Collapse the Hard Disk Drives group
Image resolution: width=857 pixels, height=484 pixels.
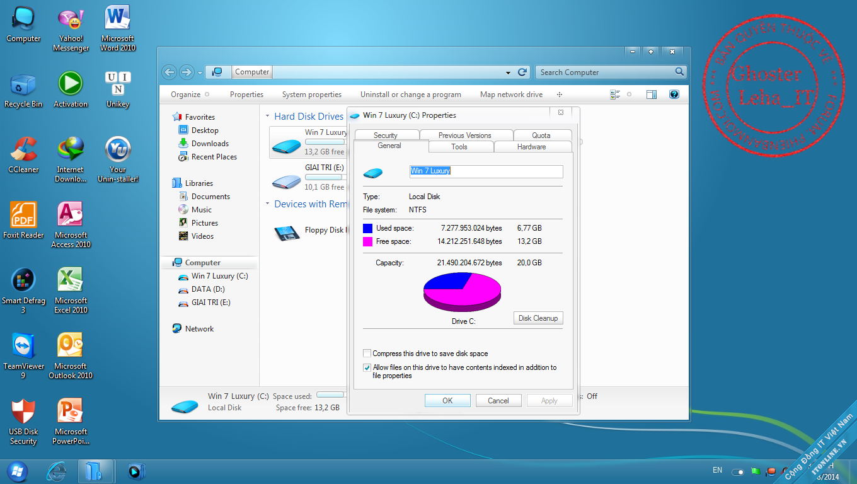click(x=268, y=117)
